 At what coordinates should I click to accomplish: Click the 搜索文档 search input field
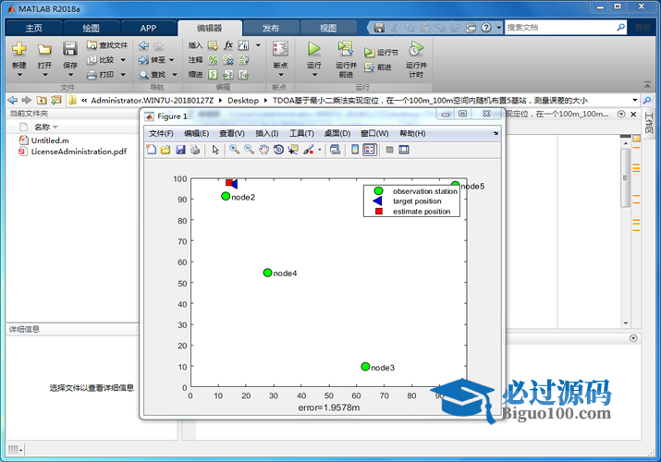point(560,28)
